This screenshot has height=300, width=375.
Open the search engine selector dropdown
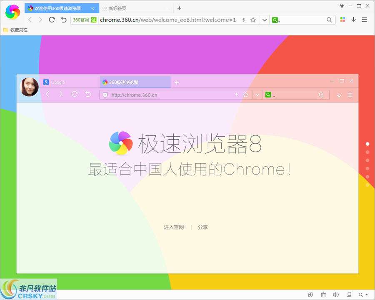(x=276, y=20)
